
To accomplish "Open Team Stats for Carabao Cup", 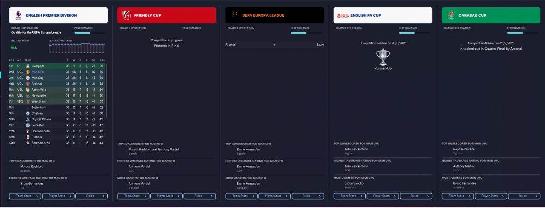I will [x=458, y=196].
